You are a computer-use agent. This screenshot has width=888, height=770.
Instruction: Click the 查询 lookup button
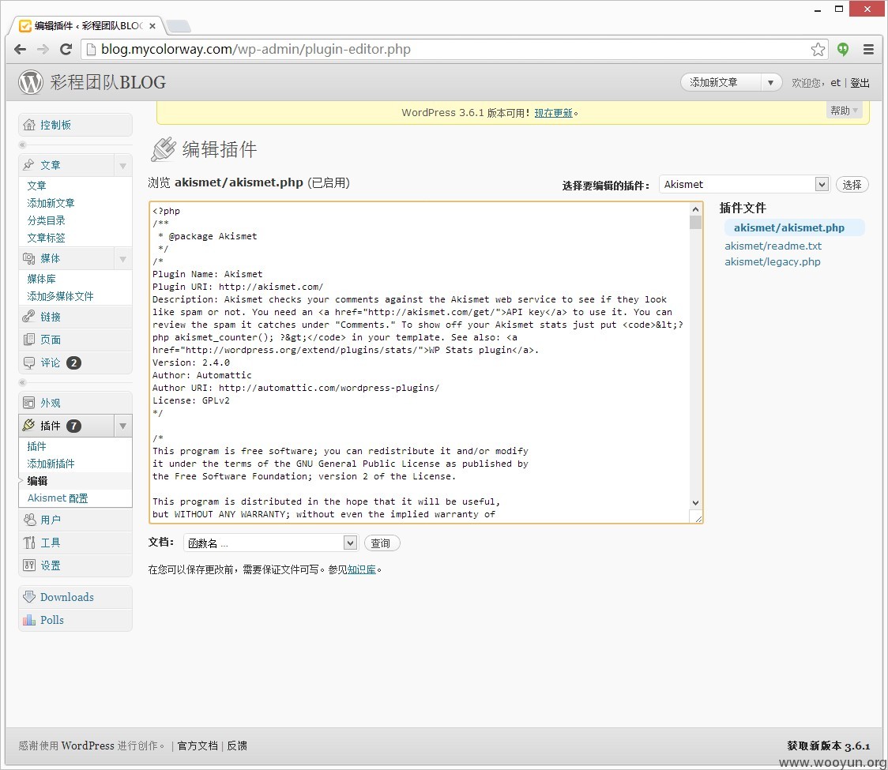[382, 543]
